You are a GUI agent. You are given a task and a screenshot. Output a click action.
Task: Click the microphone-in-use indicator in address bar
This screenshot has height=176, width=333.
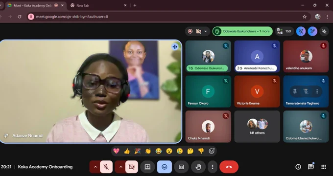31,17
